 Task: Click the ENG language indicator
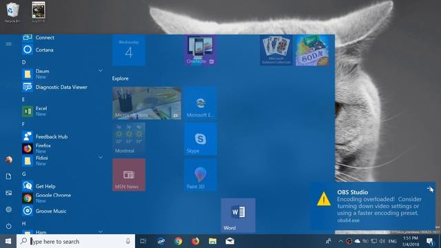[x=392, y=241]
